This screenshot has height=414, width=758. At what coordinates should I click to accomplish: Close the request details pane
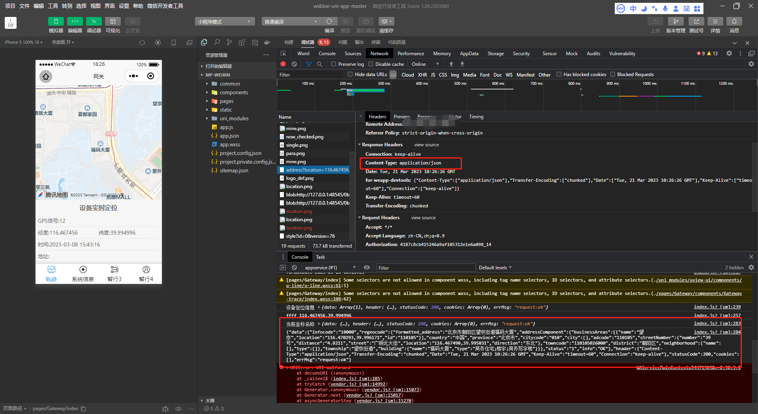point(361,116)
